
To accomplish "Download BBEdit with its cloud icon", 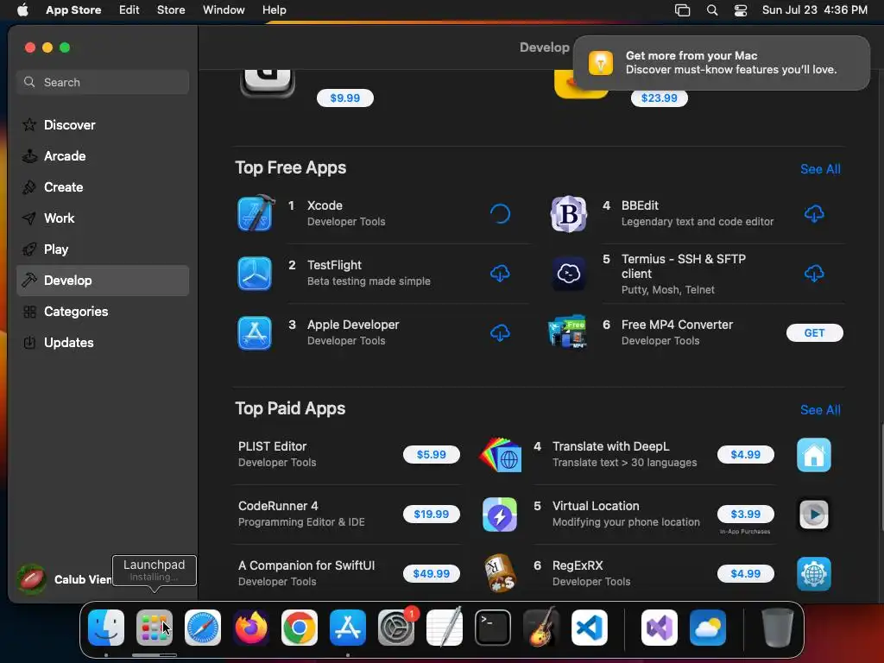I will point(813,214).
